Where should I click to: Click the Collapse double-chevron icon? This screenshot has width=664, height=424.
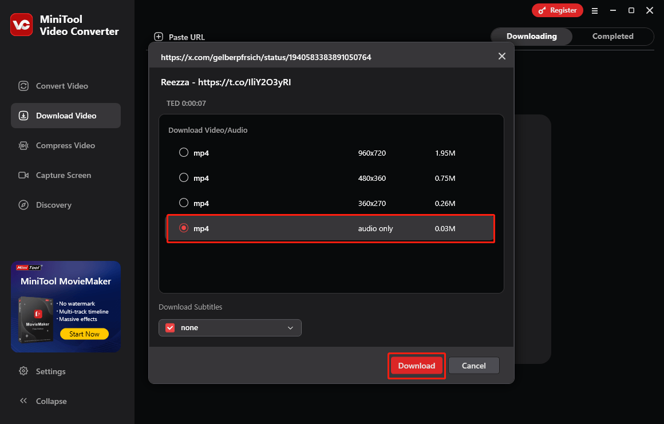[x=23, y=401]
